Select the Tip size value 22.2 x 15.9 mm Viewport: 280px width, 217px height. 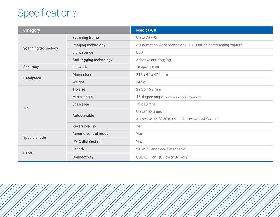[148, 89]
